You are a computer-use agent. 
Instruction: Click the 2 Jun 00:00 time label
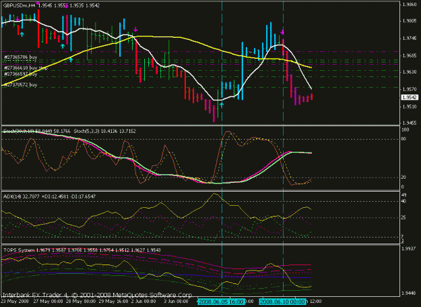pos(143,302)
